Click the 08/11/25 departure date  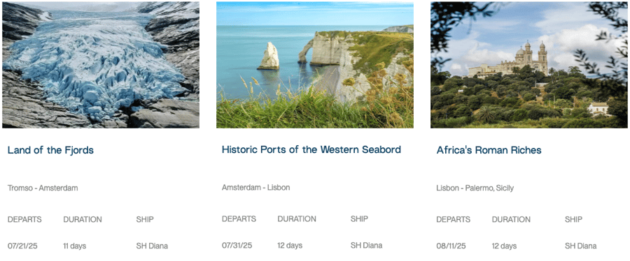pyautogui.click(x=451, y=246)
